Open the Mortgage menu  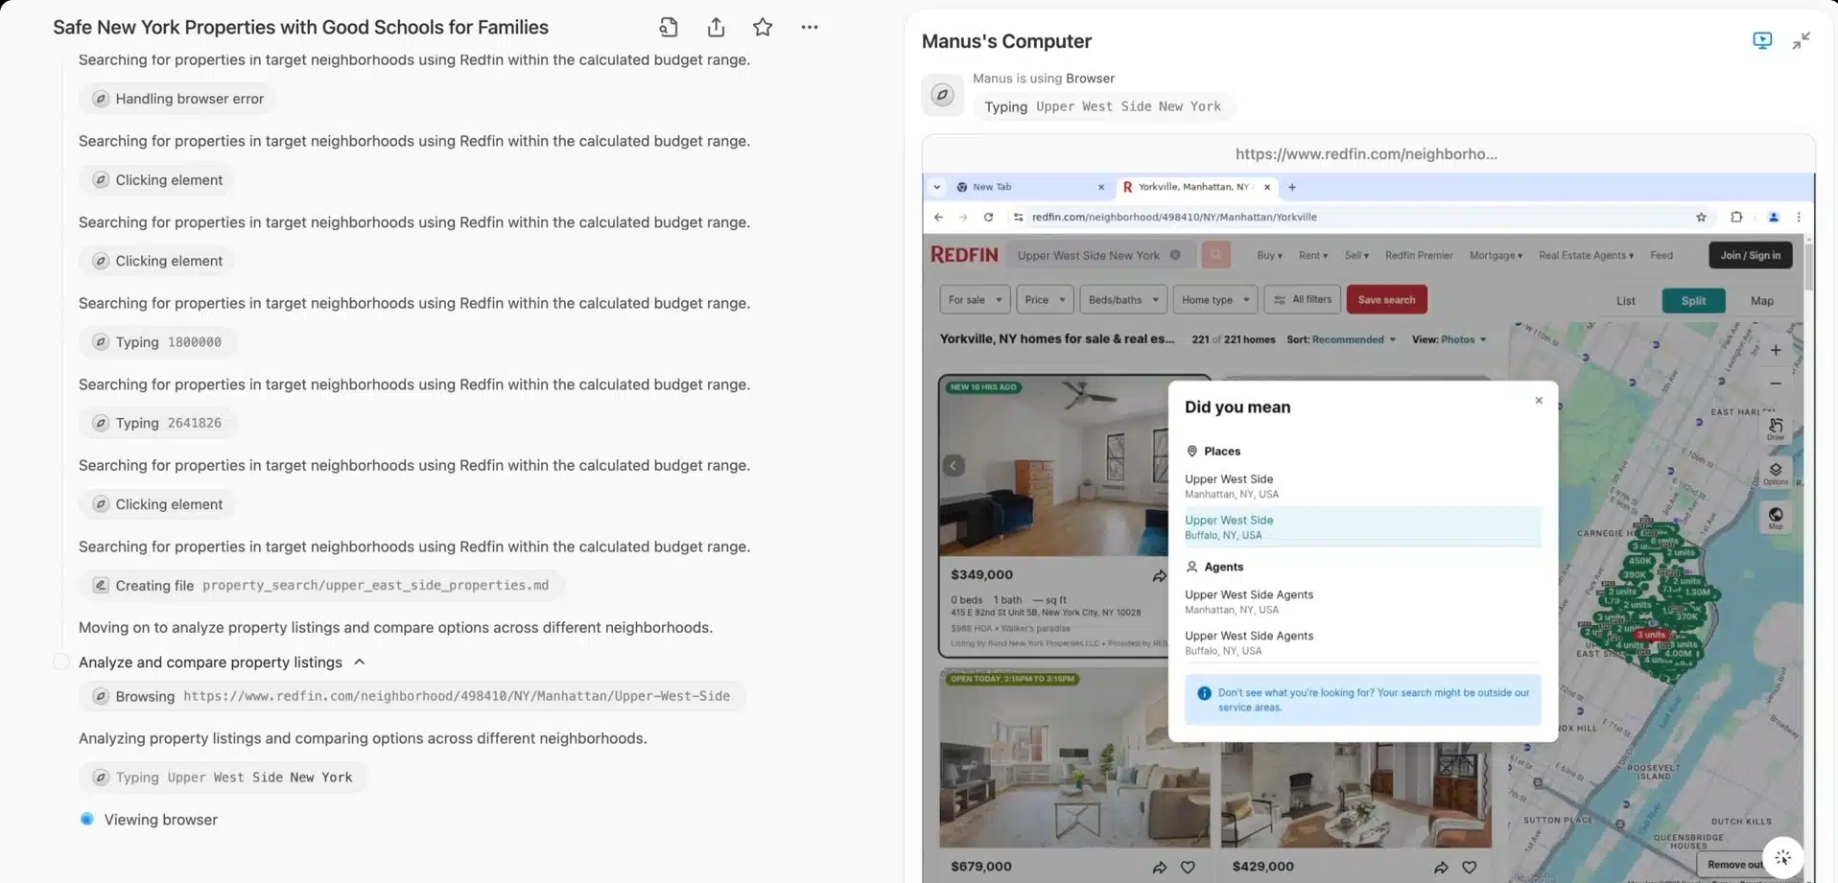[1496, 256]
